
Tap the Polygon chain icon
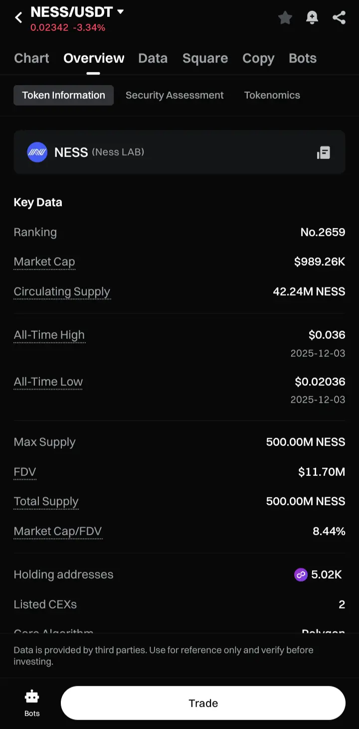(301, 575)
